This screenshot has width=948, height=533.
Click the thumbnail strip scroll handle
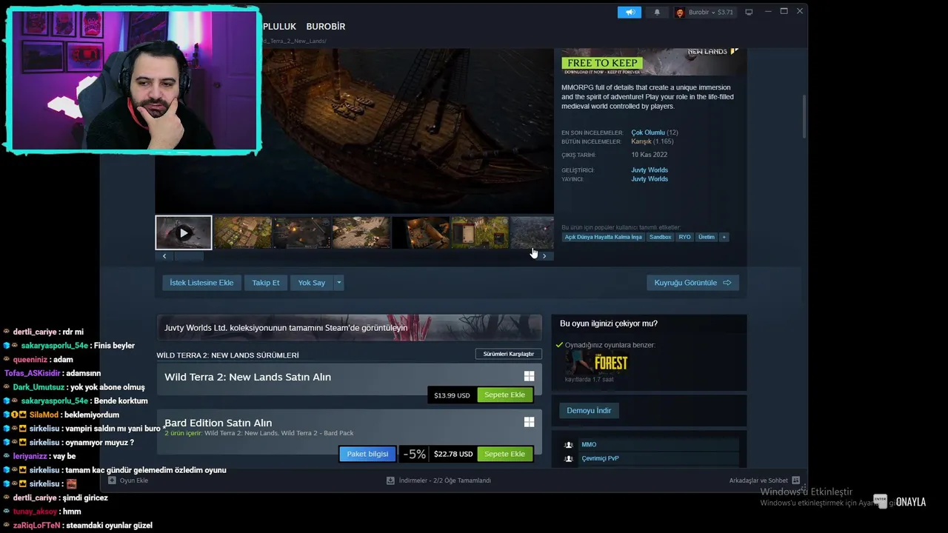click(x=189, y=256)
